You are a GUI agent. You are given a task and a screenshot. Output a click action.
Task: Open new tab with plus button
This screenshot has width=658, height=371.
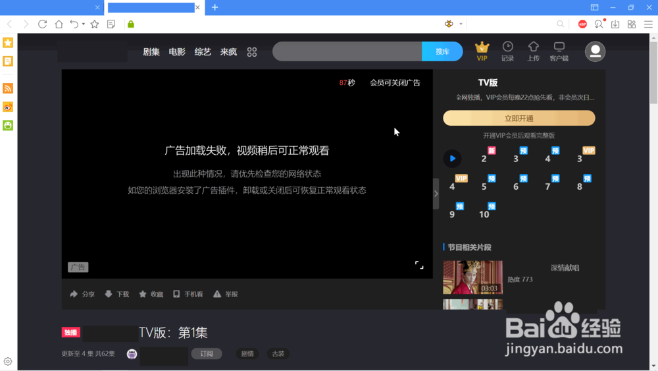click(x=215, y=7)
